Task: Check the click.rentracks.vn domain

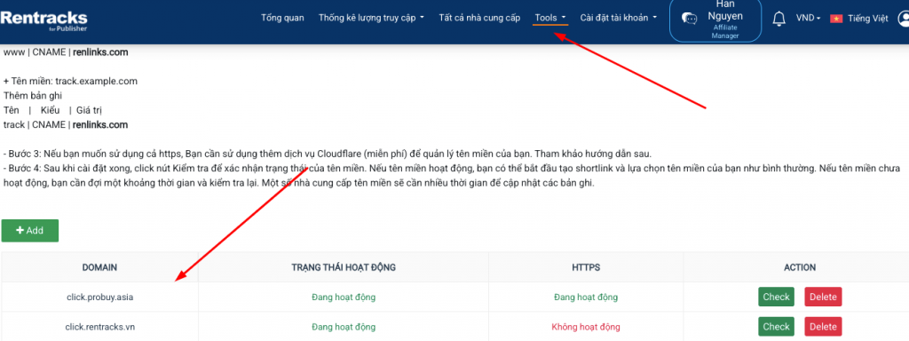Action: pyautogui.click(x=776, y=327)
